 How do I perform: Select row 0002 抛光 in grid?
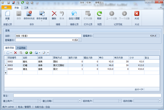[82, 62]
